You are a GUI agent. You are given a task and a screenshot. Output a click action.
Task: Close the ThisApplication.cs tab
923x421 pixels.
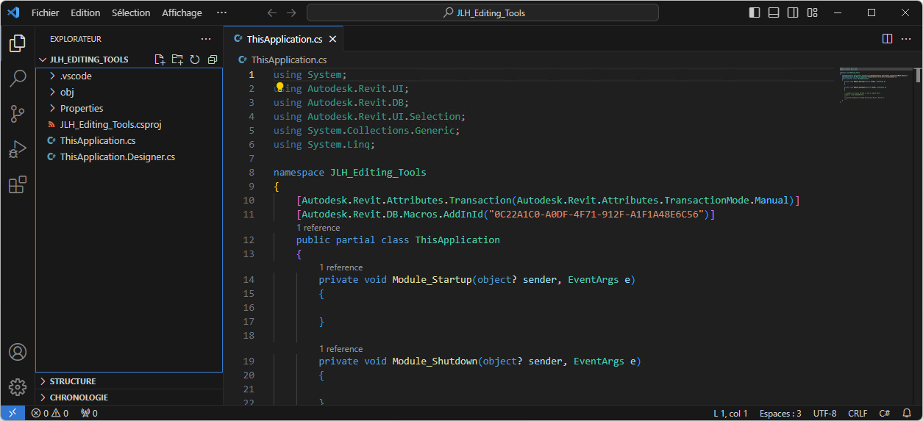333,40
